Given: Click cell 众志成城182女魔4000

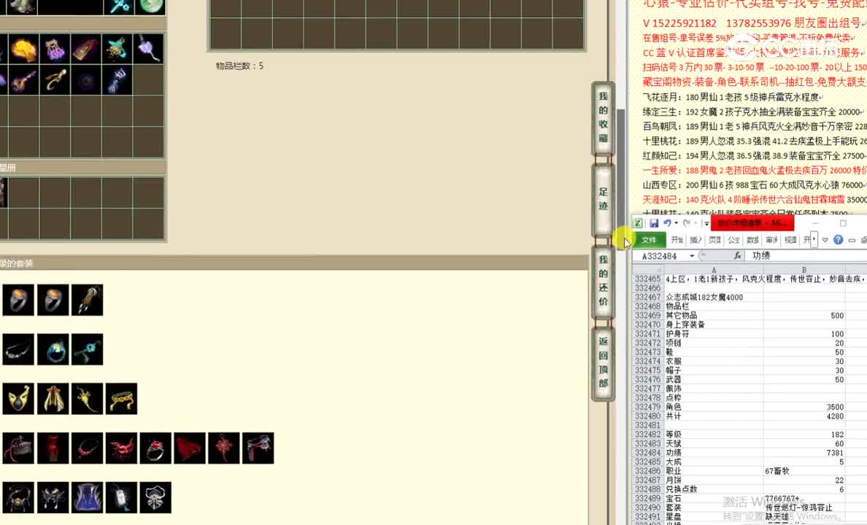Looking at the screenshot, I should (713, 297).
